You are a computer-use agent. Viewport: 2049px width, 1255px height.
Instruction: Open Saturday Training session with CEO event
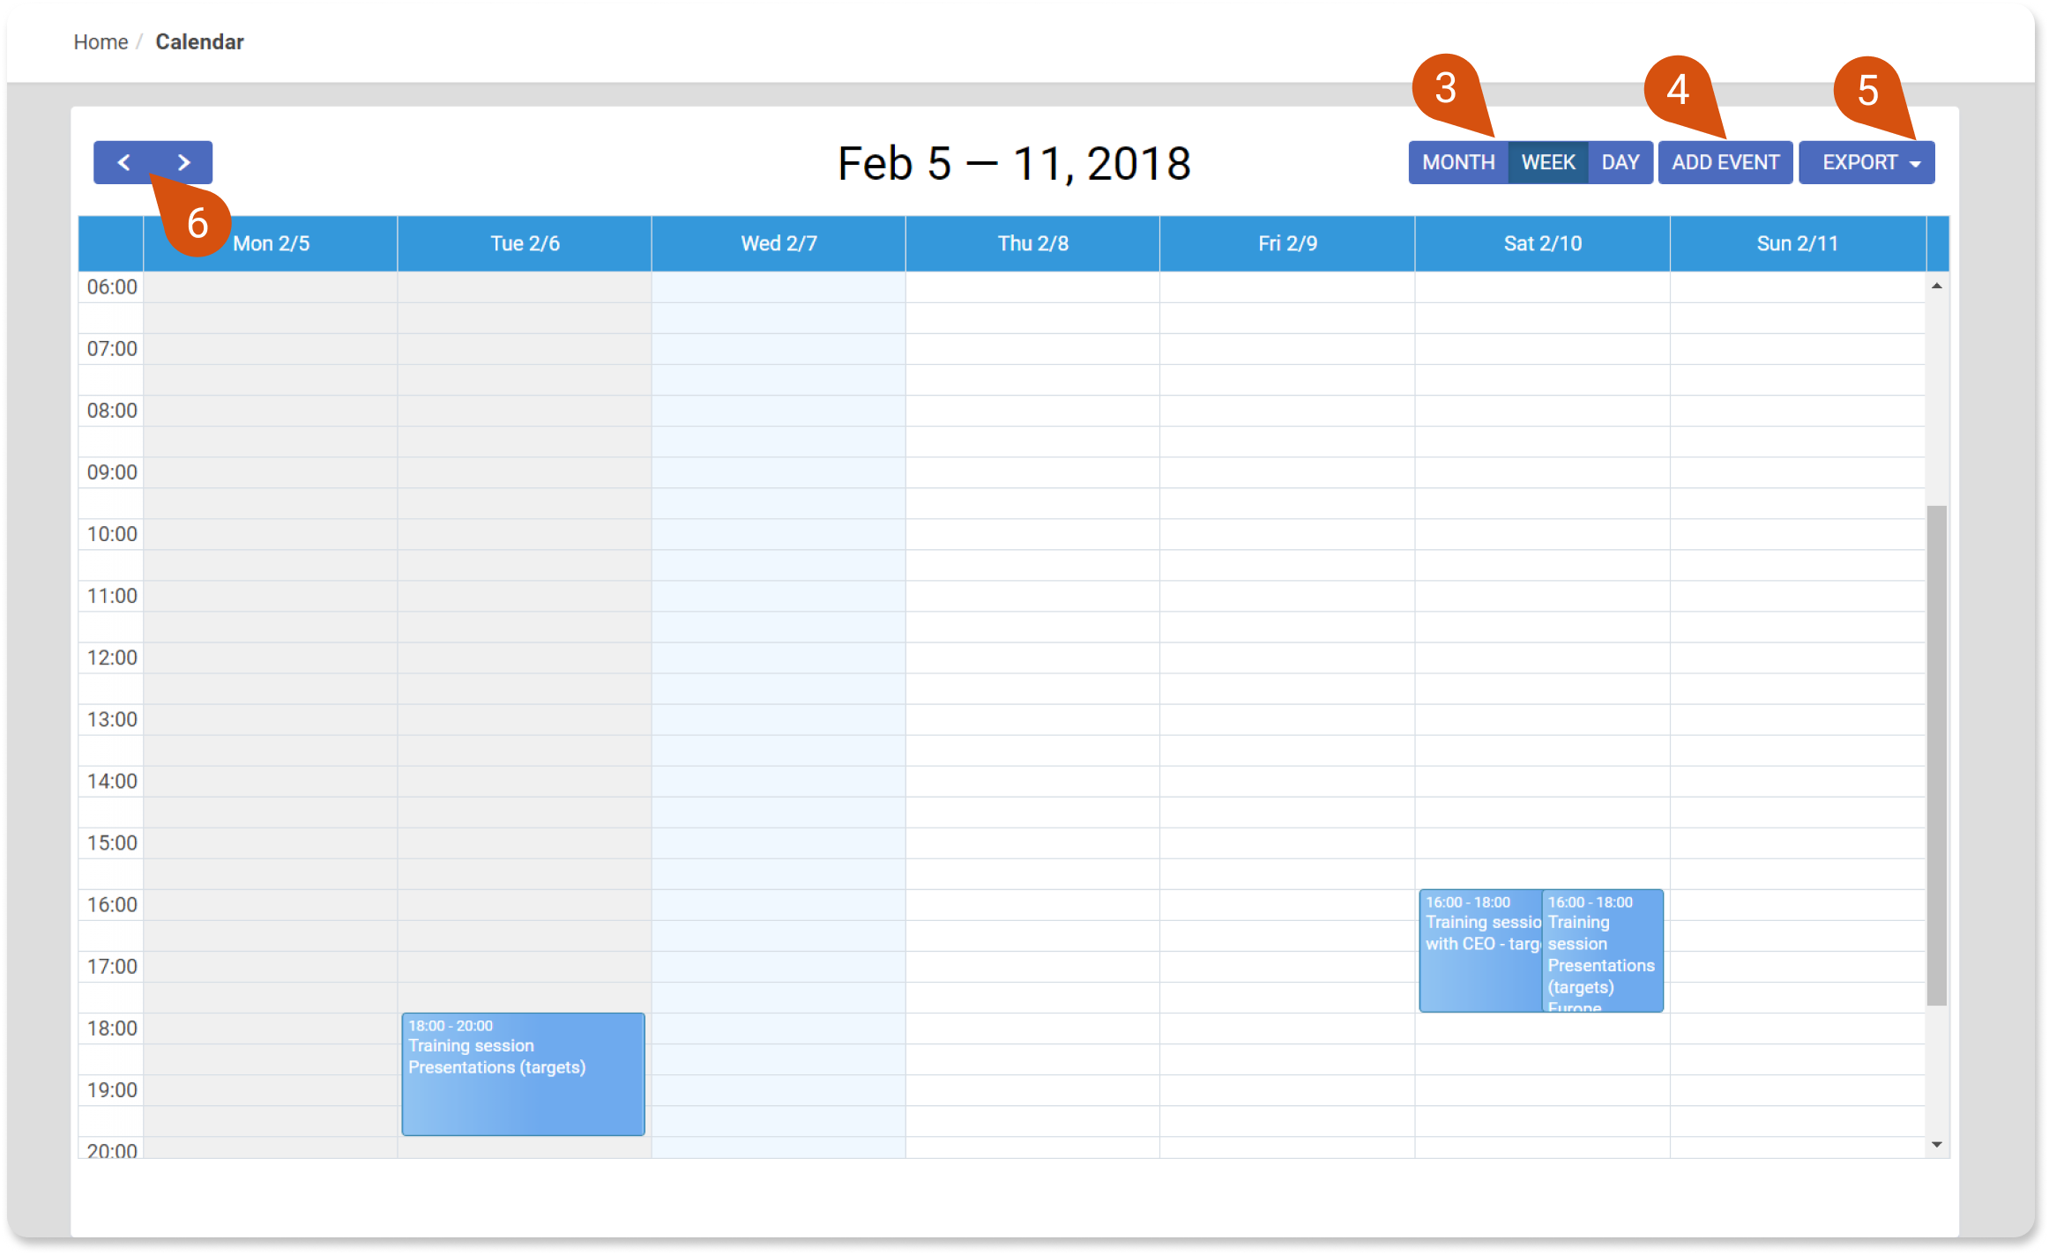(x=1479, y=950)
